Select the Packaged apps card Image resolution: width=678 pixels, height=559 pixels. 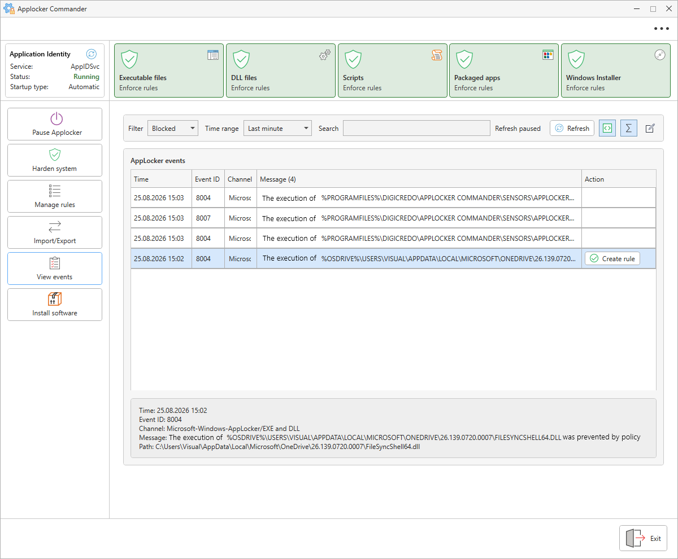coord(504,71)
